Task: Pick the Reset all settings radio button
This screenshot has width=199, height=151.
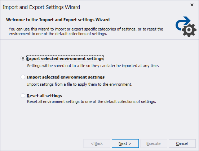Action: pos(23,95)
